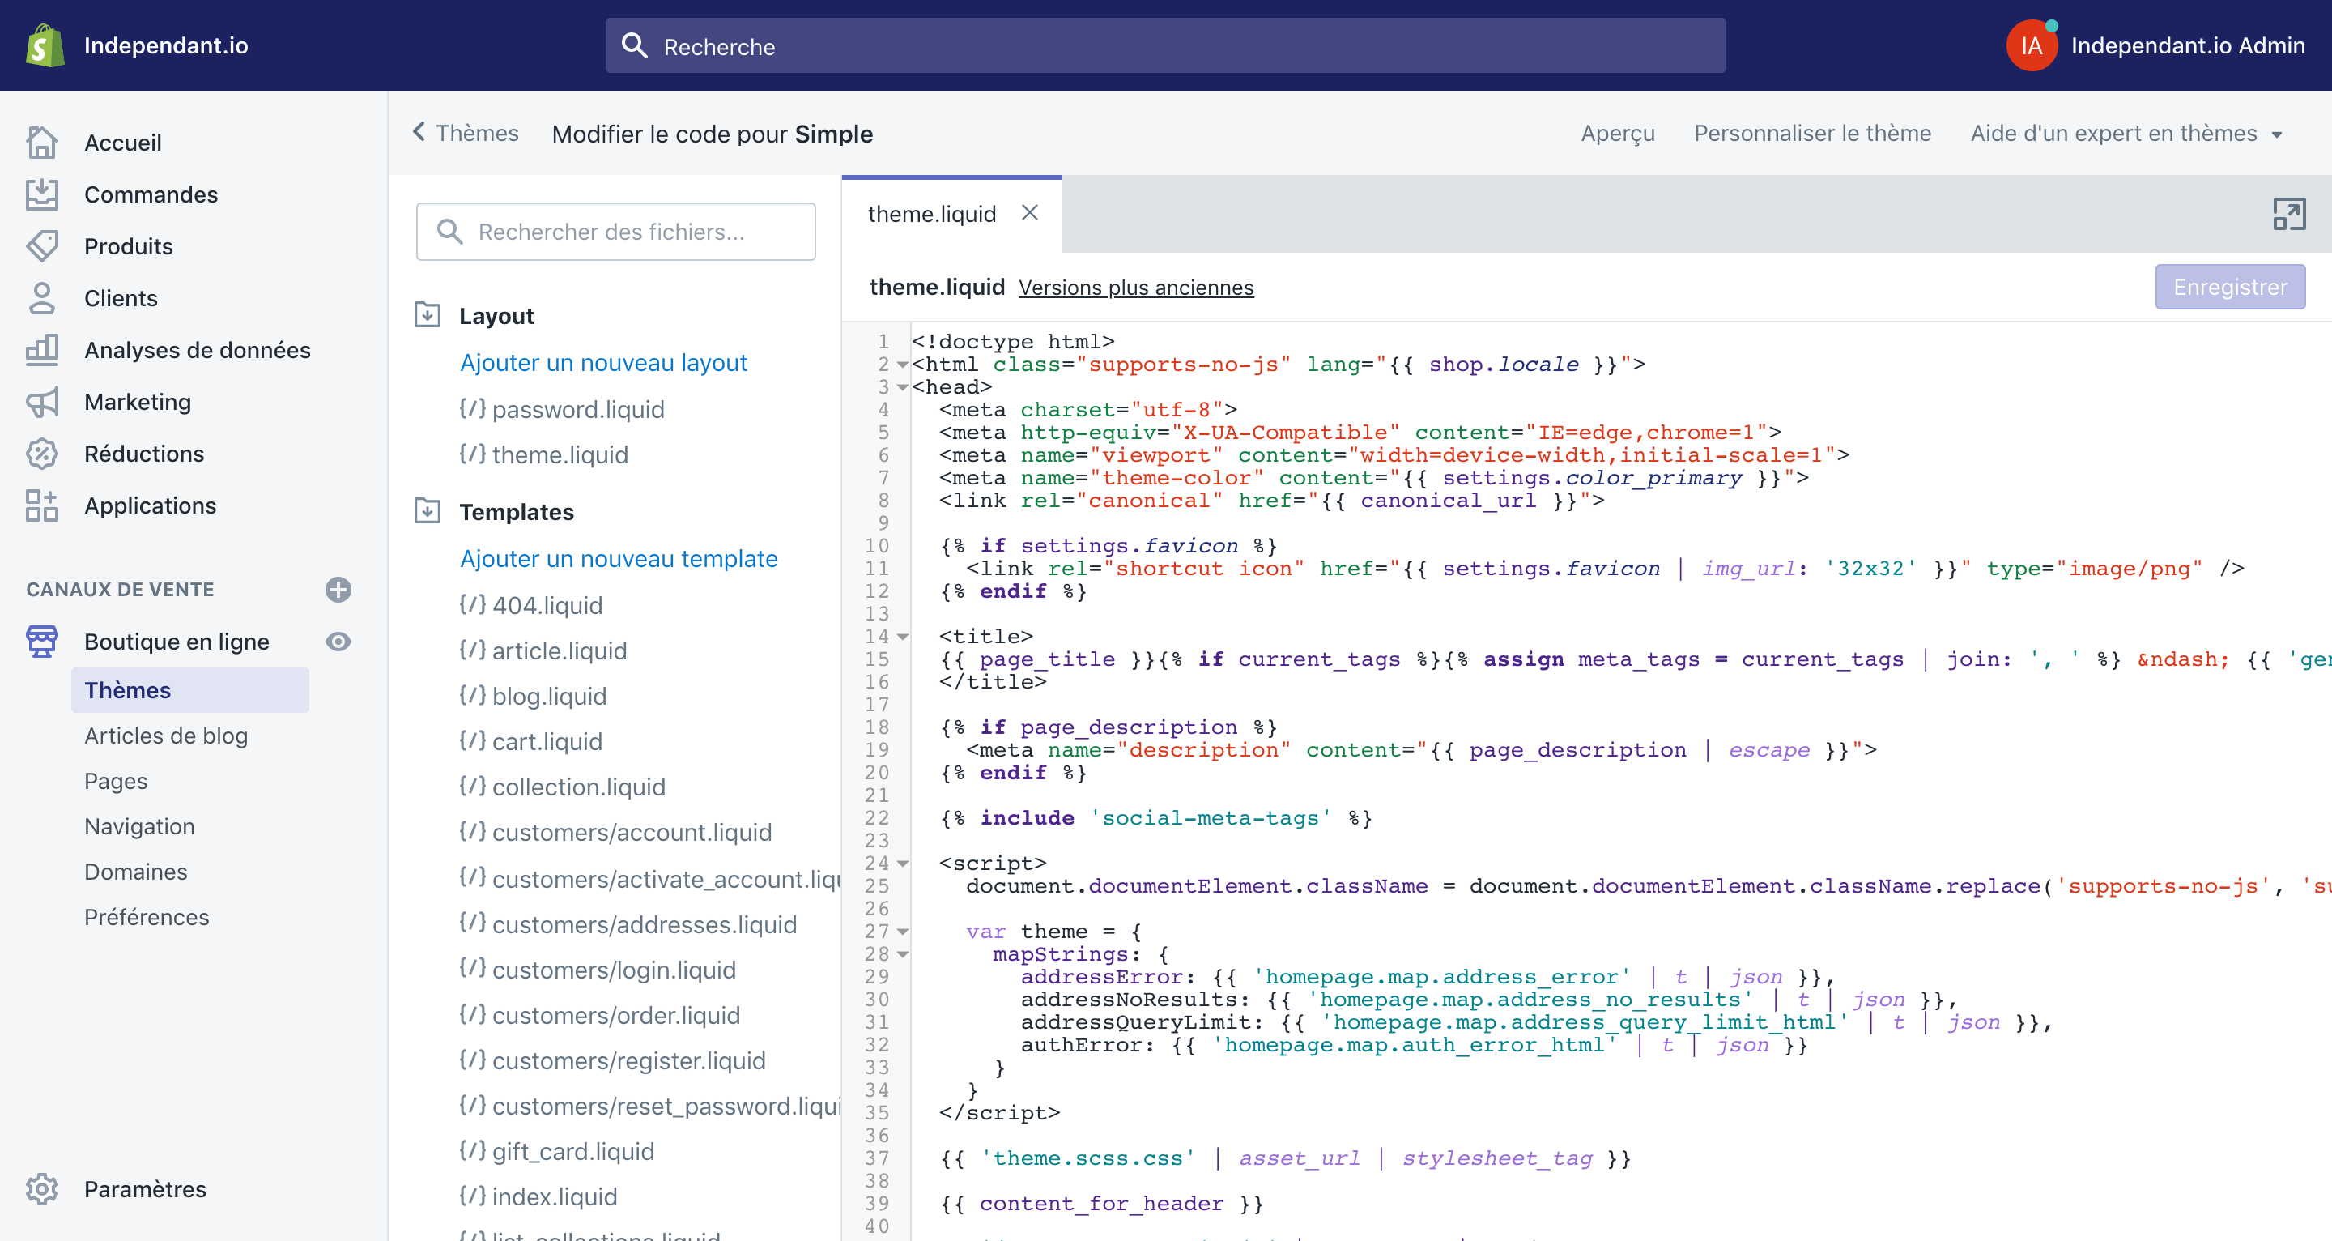The width and height of the screenshot is (2332, 1241).
Task: Open Versions plus anciennes link
Action: point(1135,287)
